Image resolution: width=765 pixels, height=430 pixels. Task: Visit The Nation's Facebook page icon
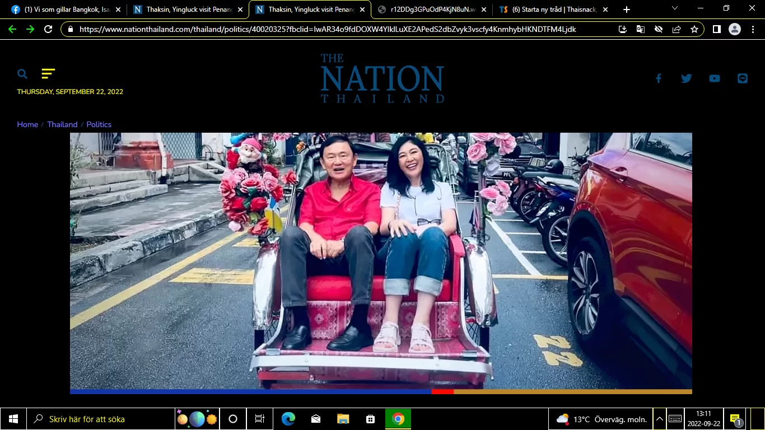(659, 78)
